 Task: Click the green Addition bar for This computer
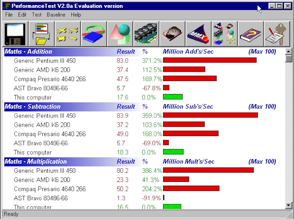(x=173, y=97)
